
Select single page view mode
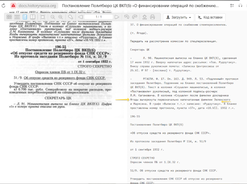(25, 17)
